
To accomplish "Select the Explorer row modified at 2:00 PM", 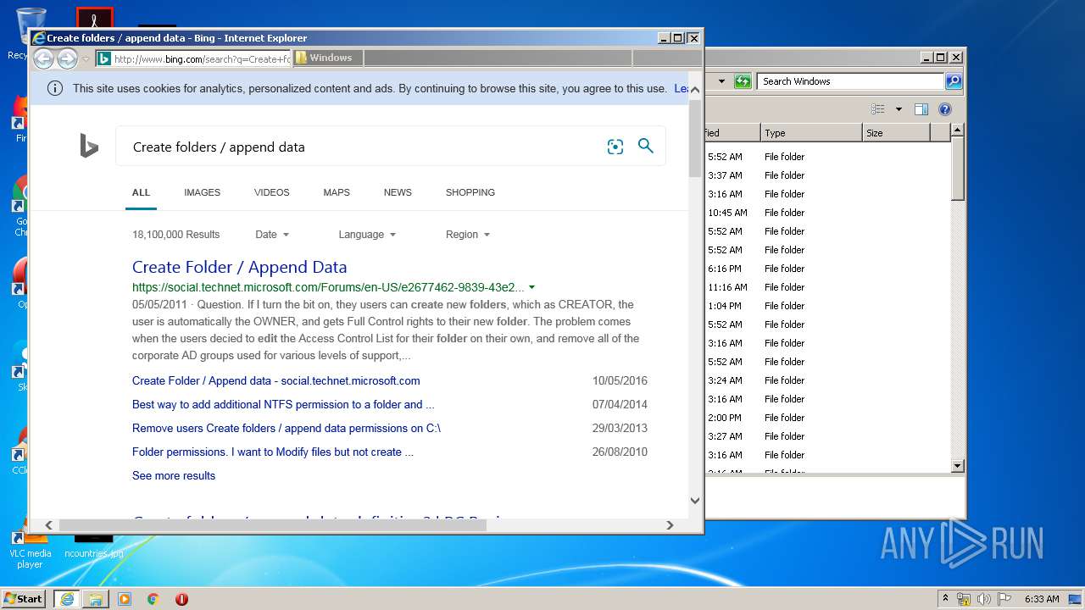I will (827, 418).
